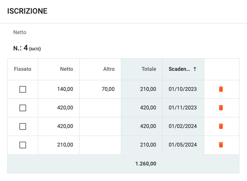
Task: Toggle the sort arrow on Scadenza column
Action: 195,69
